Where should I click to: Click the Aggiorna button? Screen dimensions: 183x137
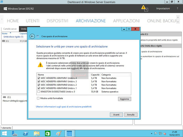coord(124,99)
